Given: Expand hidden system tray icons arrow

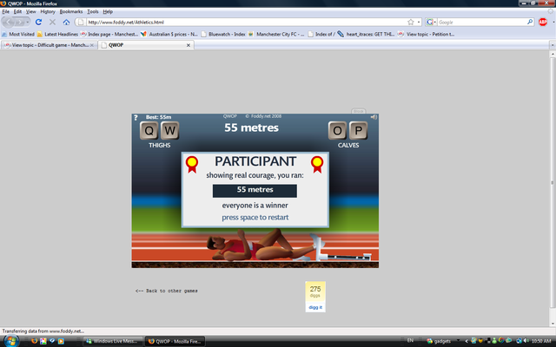Looking at the screenshot, I should click(467, 341).
